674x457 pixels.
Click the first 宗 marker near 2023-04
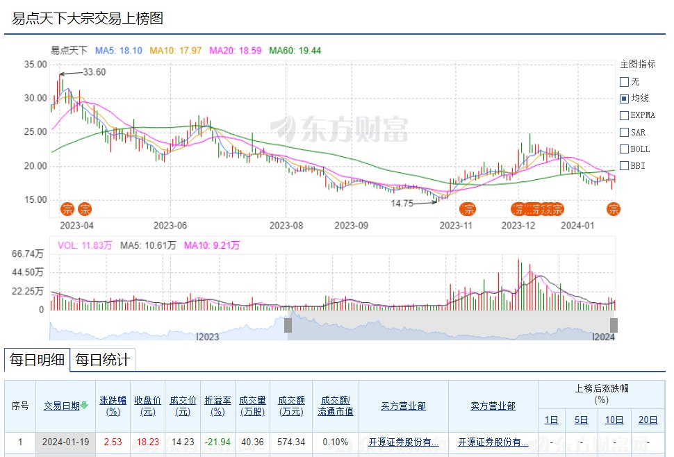tap(67, 209)
